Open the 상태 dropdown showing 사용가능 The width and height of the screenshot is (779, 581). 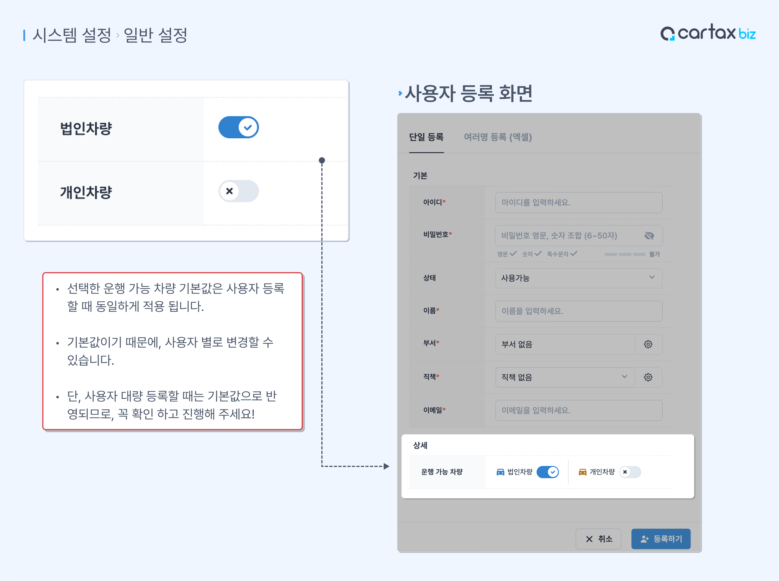click(579, 278)
